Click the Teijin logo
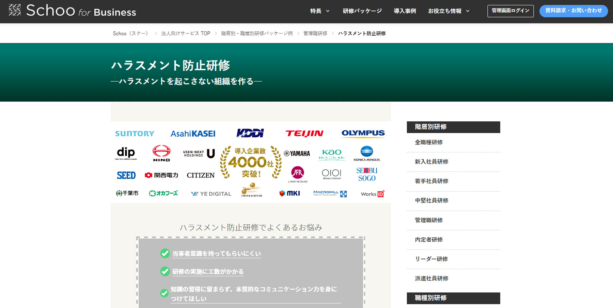The height and width of the screenshot is (308, 613). (x=304, y=133)
